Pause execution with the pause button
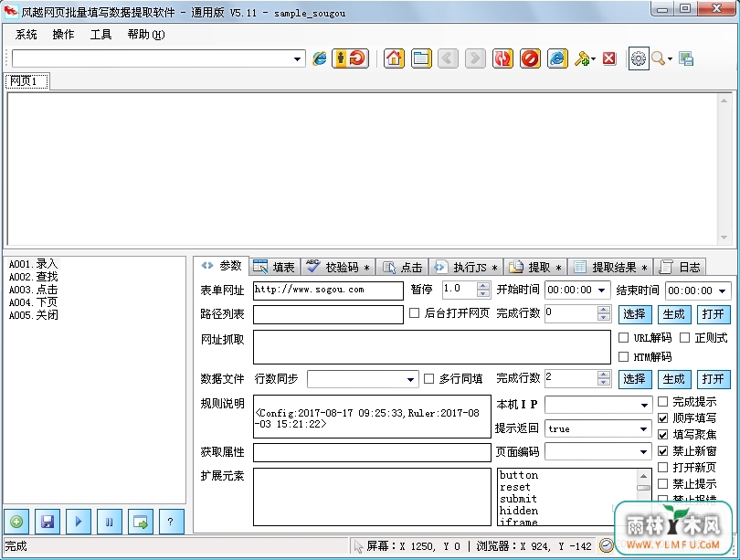 (109, 522)
